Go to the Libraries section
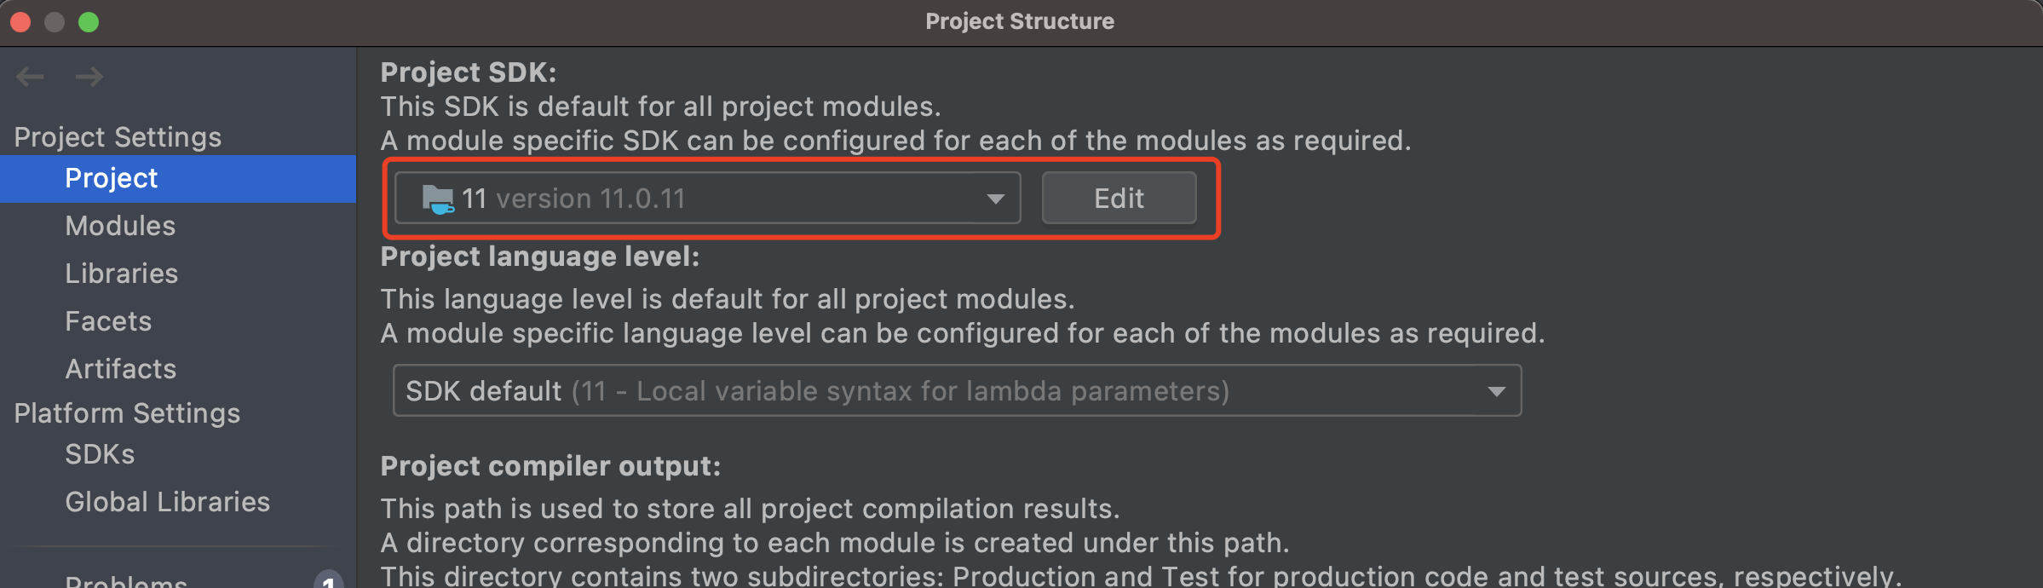The width and height of the screenshot is (2043, 588). click(x=122, y=274)
